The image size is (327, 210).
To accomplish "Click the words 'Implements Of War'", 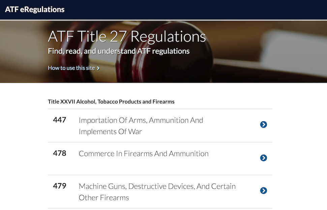I will tap(111, 132).
